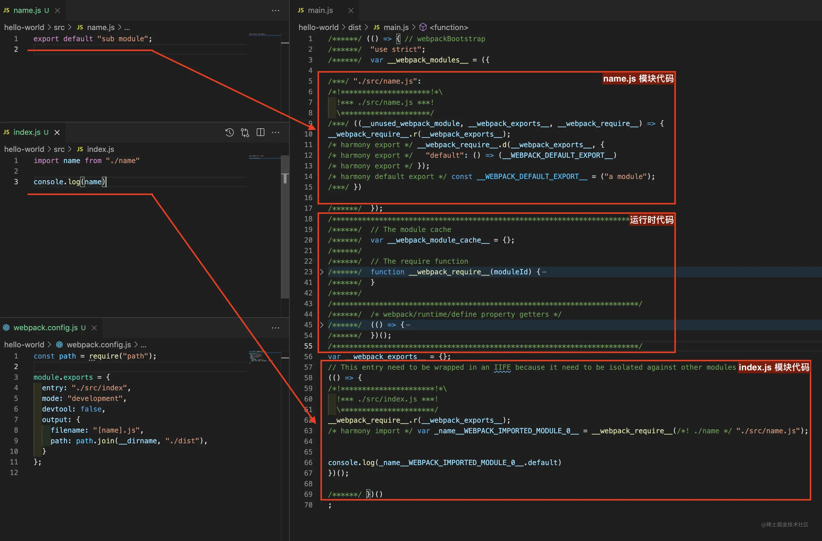
Task: Select the name.js editor tab
Action: (33, 10)
